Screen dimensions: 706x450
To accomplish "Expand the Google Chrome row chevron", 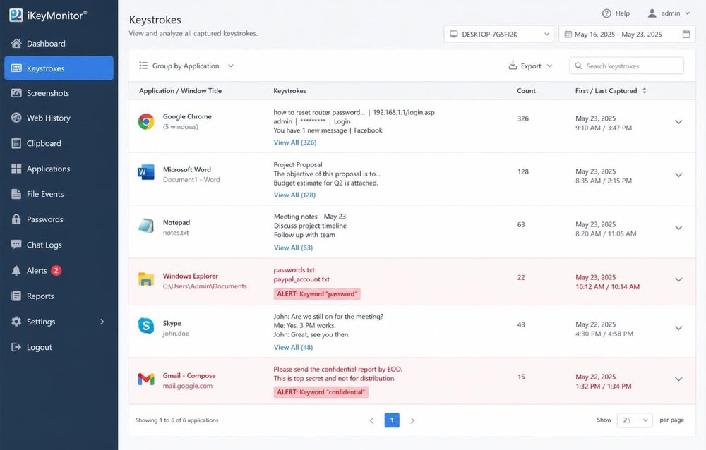I will click(678, 122).
